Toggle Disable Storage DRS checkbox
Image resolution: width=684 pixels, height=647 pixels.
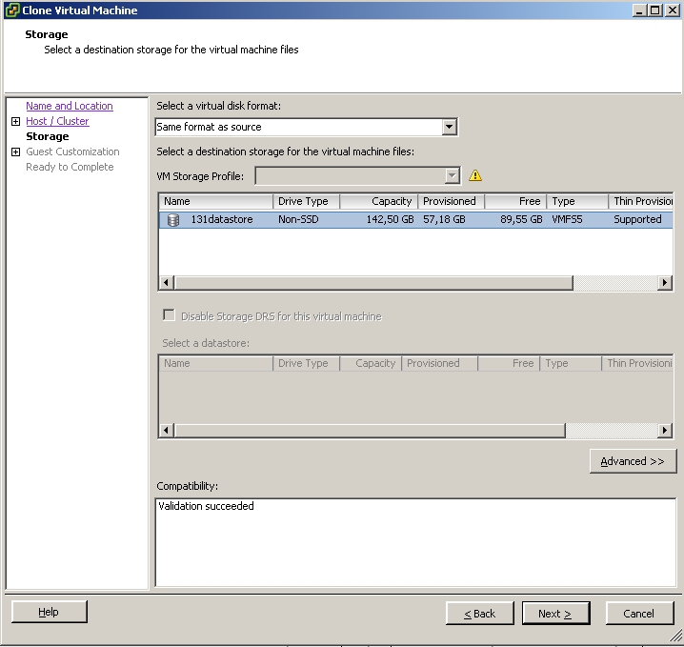coord(169,315)
